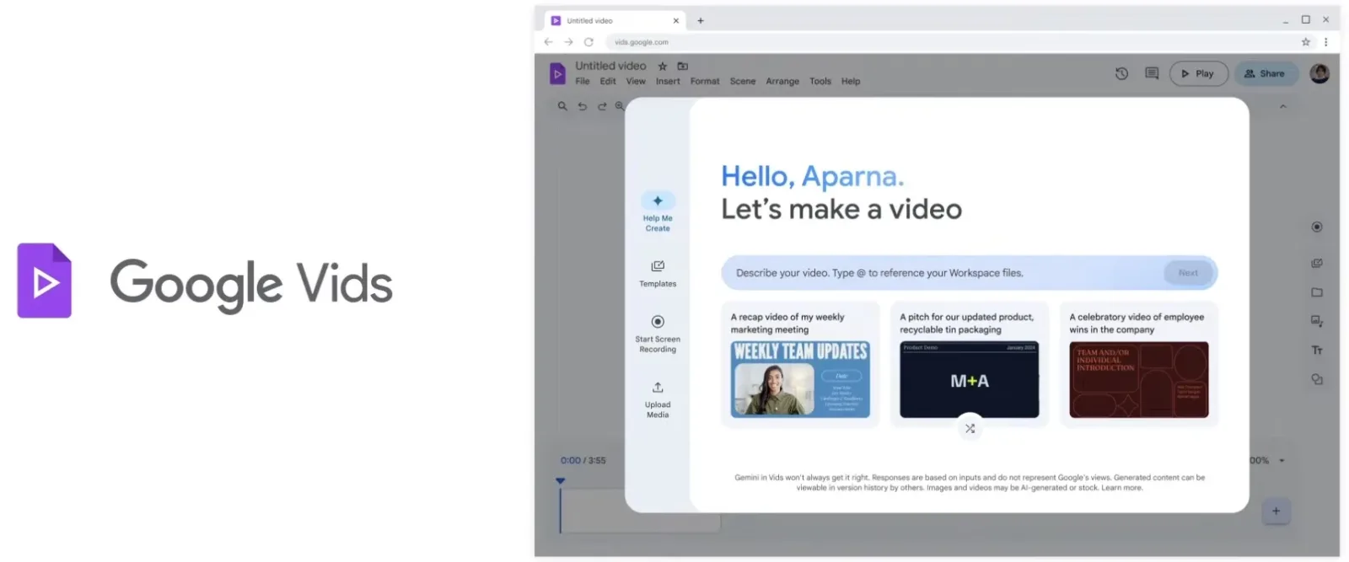Click the 0:00 / 3:55 timecode
Image resolution: width=1349 pixels, height=562 pixels.
(x=583, y=460)
